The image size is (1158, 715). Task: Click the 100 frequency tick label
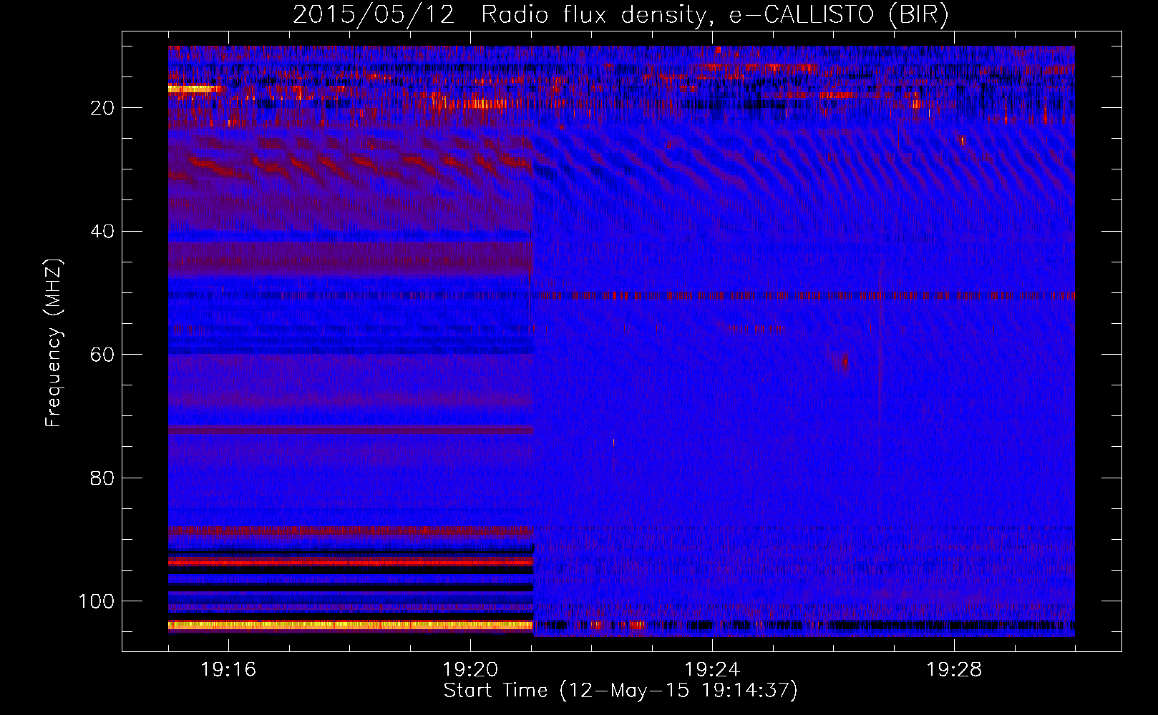(x=96, y=601)
